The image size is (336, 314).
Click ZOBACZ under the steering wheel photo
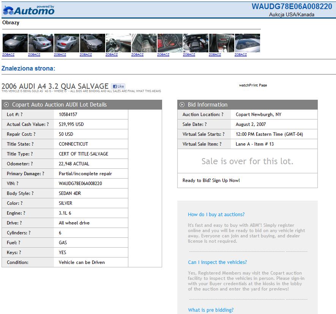(x=112, y=55)
